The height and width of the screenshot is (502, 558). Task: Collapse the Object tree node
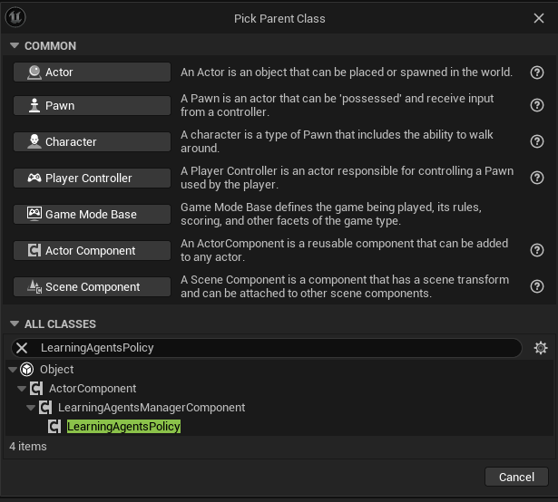click(13, 370)
